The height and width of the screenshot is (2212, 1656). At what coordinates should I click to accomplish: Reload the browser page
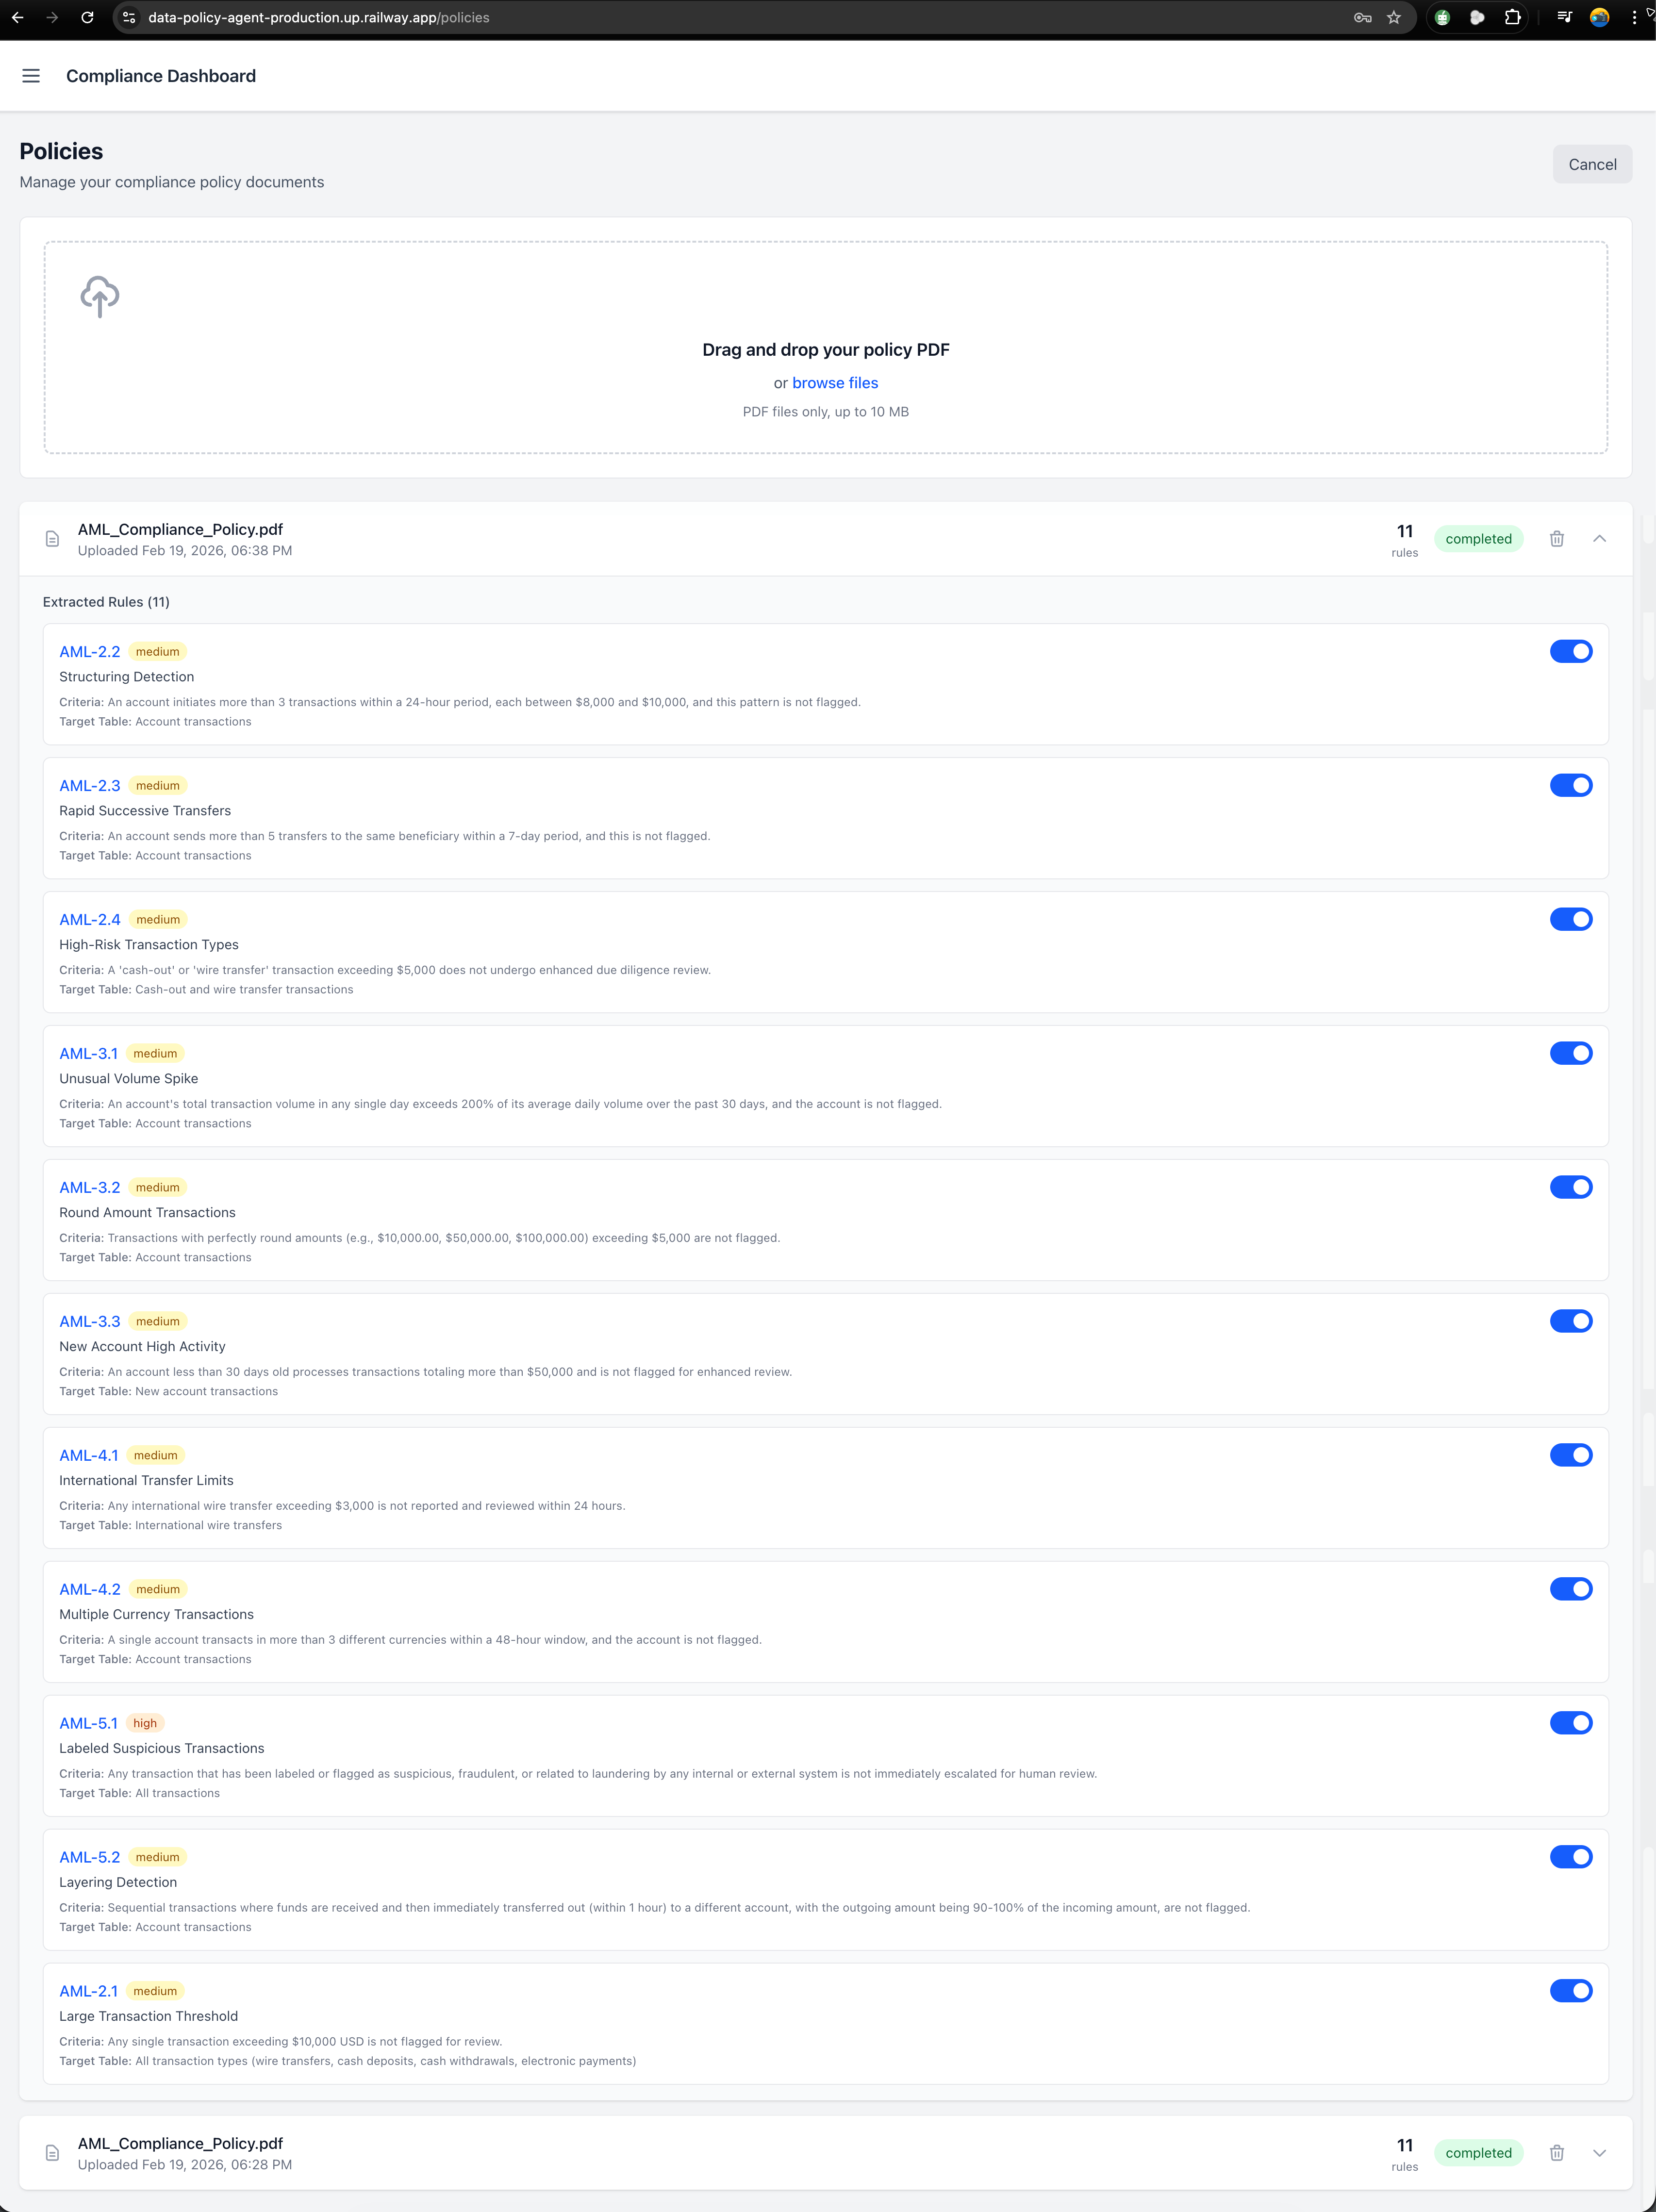(87, 17)
